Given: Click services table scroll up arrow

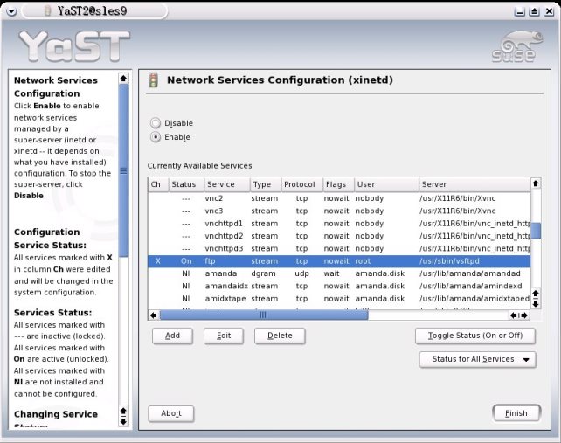Looking at the screenshot, I should click(x=536, y=183).
